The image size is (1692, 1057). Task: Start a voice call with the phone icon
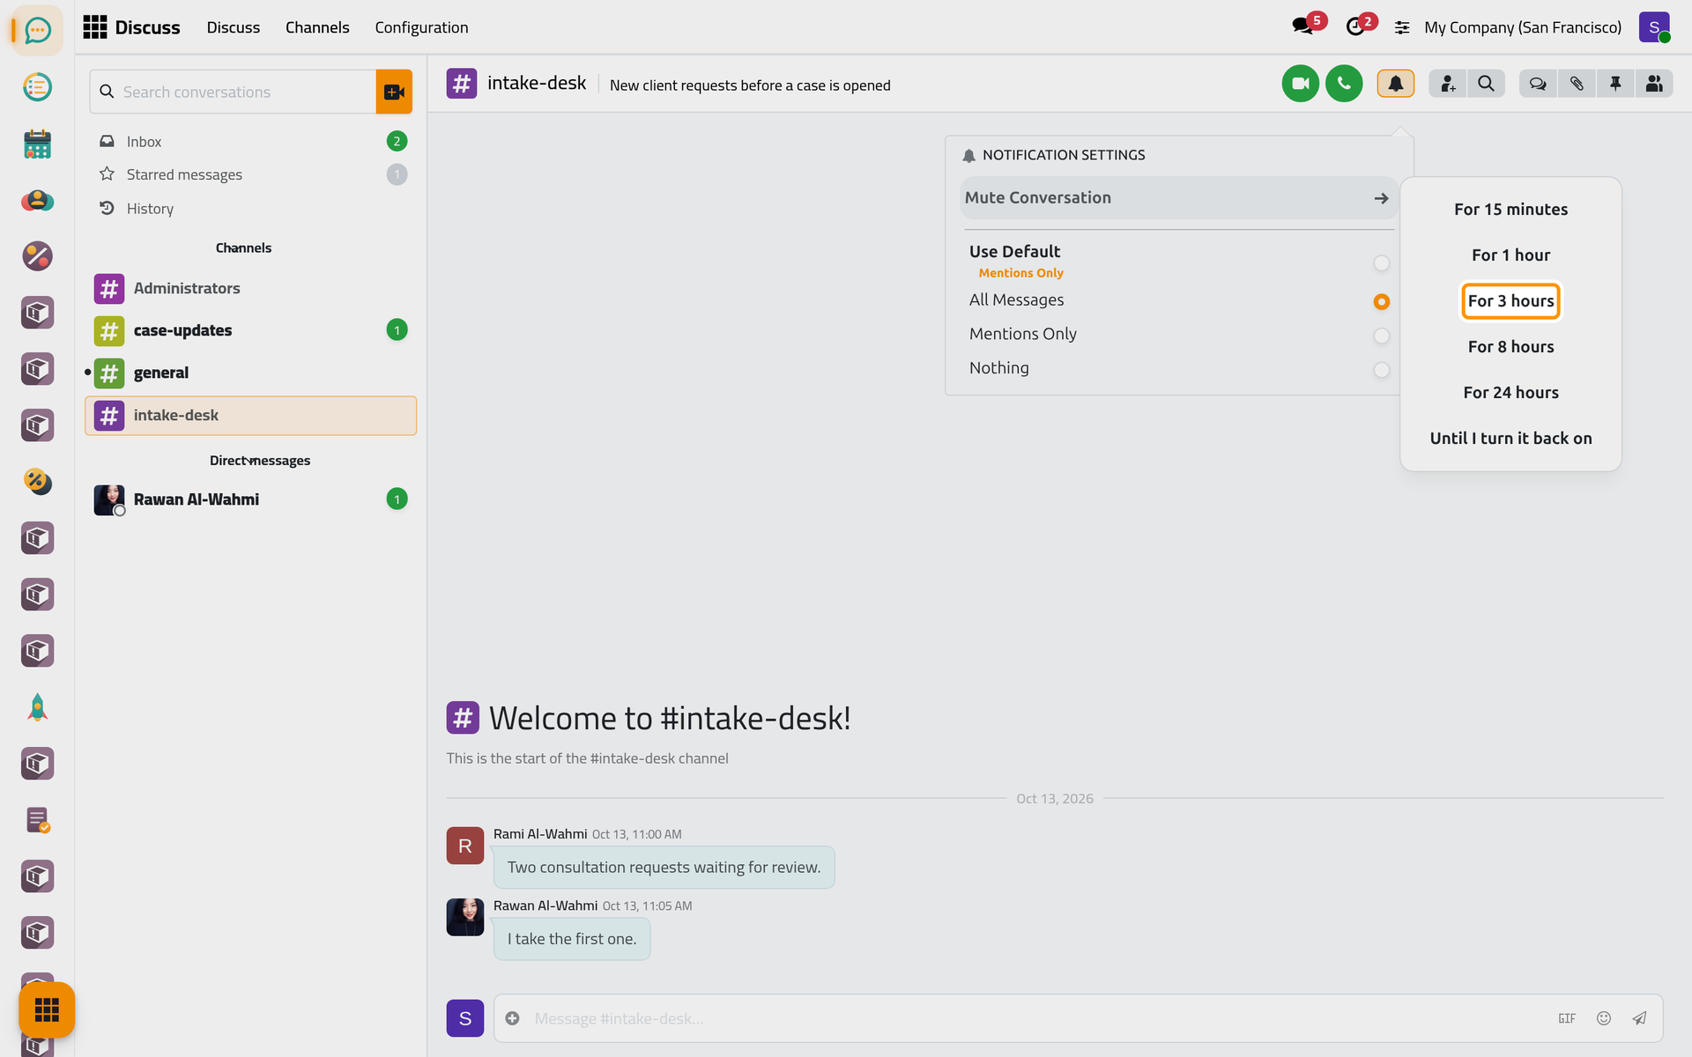(1344, 84)
